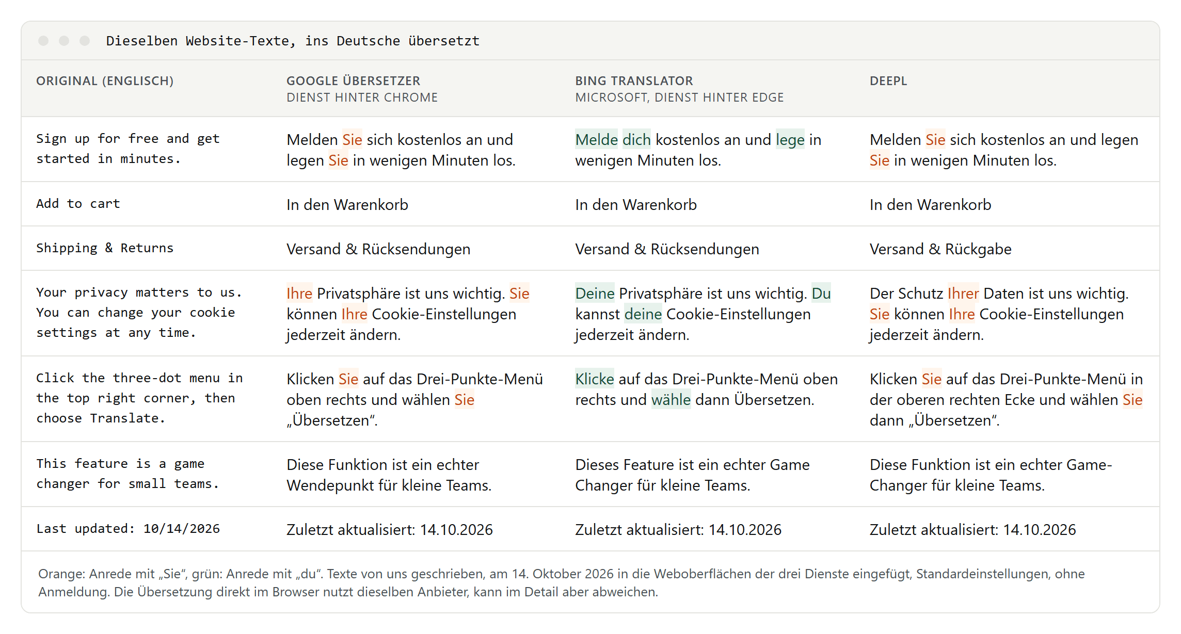Click original text 'Add to cart'

point(78,204)
